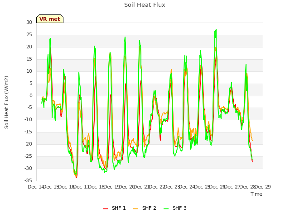Click the -35 y-axis tick label

(x=28, y=180)
